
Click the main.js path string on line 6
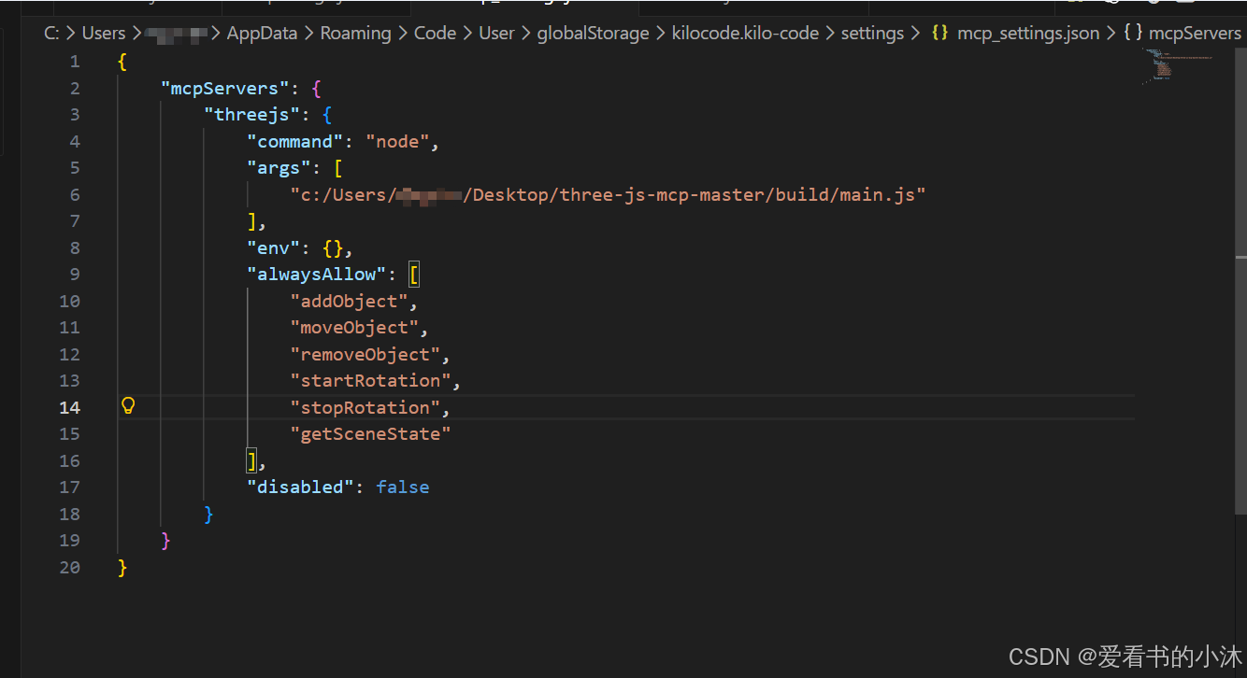[608, 194]
